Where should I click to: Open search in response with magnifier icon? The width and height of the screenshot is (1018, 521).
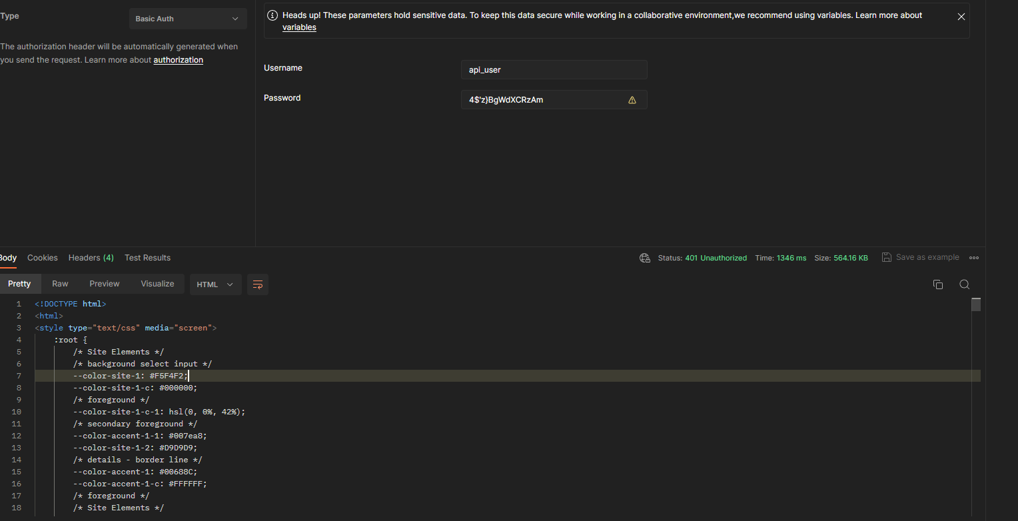(964, 284)
